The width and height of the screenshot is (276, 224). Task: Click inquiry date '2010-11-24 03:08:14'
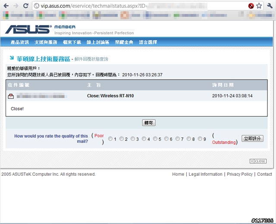[232, 96]
